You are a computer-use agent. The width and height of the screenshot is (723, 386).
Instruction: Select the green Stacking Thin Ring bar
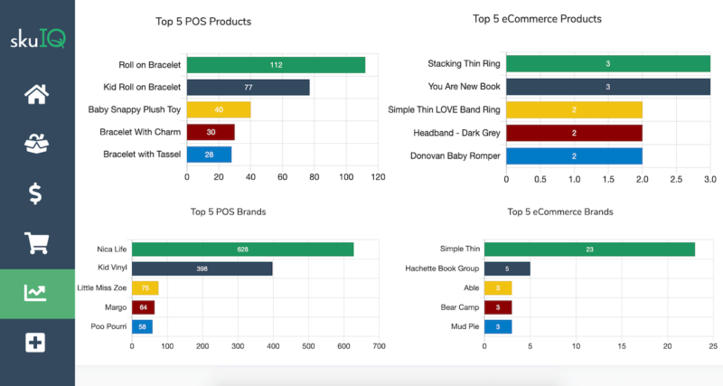pyautogui.click(x=607, y=63)
